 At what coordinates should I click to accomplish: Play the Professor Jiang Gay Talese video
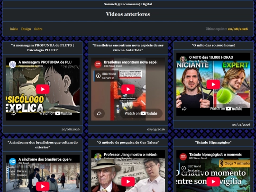tap(128, 182)
